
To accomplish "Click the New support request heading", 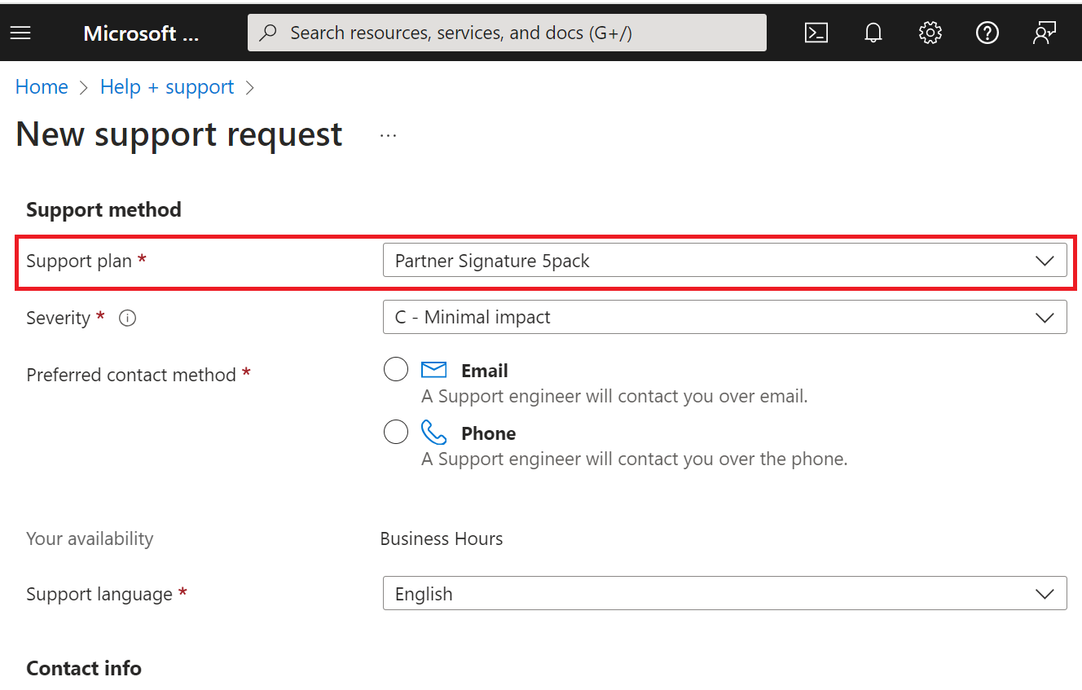I will (179, 134).
